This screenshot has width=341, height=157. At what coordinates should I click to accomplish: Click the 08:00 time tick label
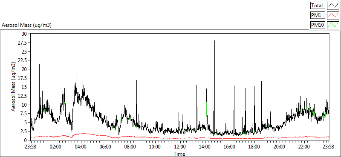(130, 146)
